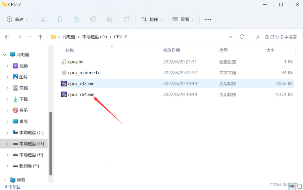The image size is (303, 190).
Task: Click the folder icon in address bar
Action: 53,37
